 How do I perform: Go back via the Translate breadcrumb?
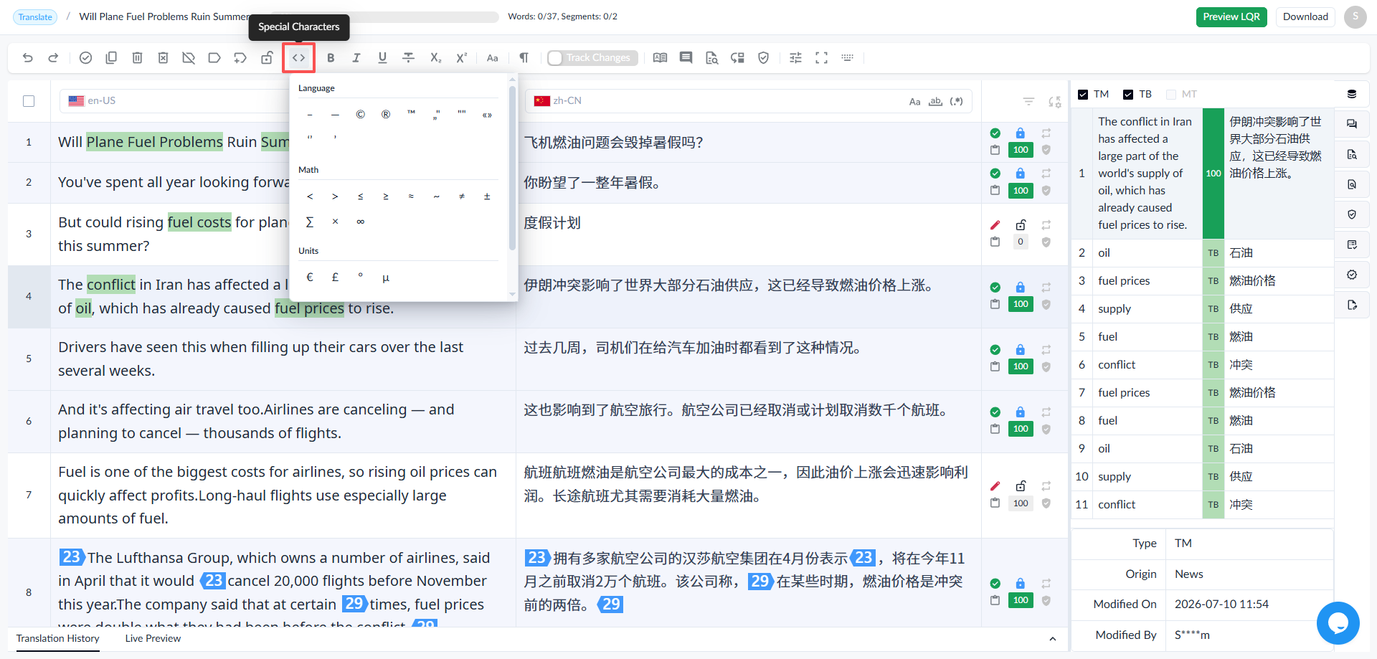pos(35,17)
